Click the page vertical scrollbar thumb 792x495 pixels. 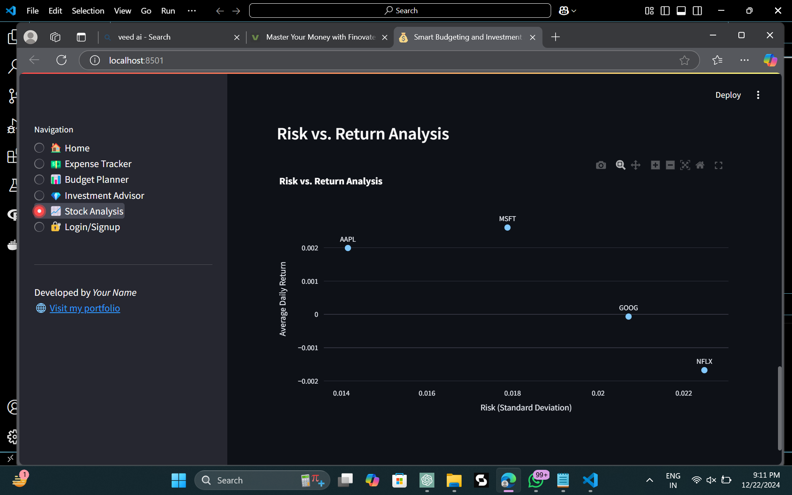(779, 408)
